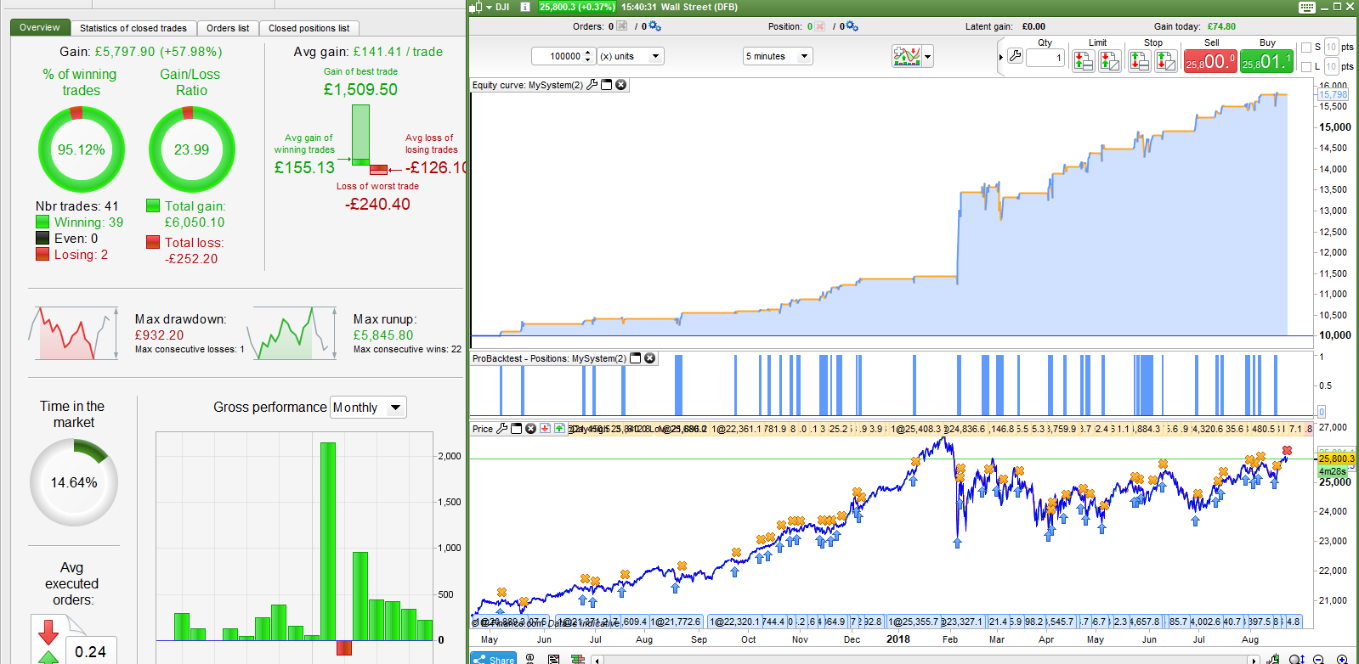Viewport: 1359px width, 664px height.
Task: Open the Statistics of closed trades tab
Action: (133, 28)
